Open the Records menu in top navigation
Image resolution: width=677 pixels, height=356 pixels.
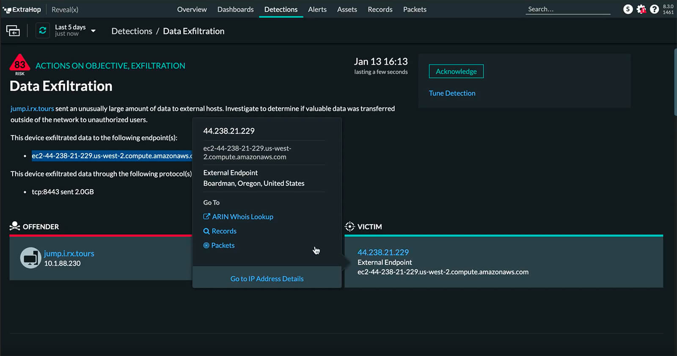(380, 9)
